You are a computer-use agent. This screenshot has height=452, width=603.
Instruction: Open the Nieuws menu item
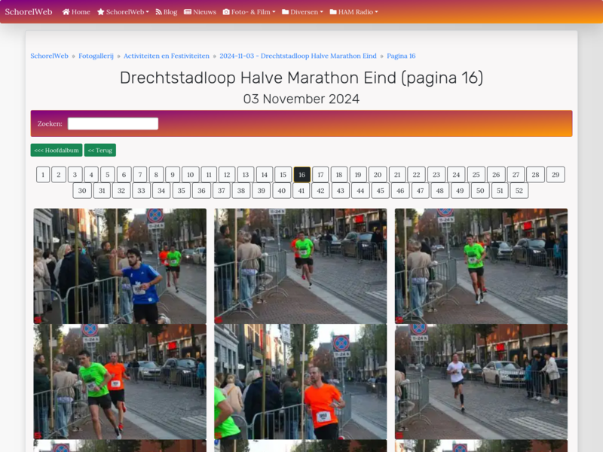200,12
